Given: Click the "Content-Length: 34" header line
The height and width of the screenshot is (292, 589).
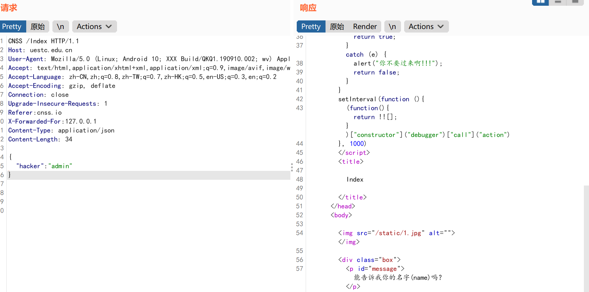Looking at the screenshot, I should 40,139.
